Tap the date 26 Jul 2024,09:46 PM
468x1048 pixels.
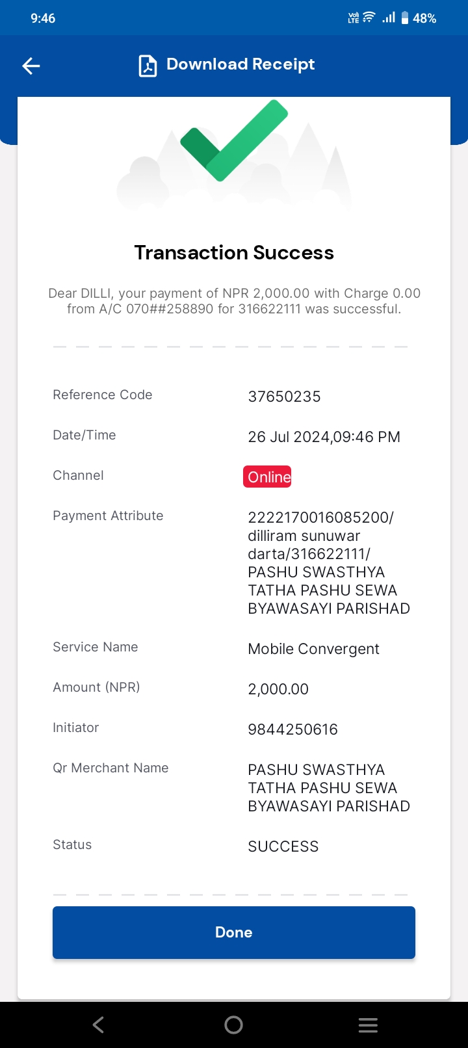(324, 437)
